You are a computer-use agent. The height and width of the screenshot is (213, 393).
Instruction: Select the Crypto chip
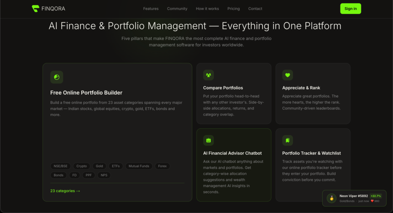click(81, 166)
